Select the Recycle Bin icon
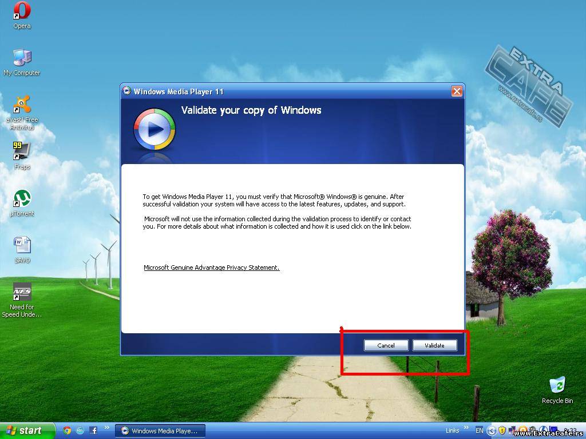The height and width of the screenshot is (439, 586). click(x=557, y=390)
